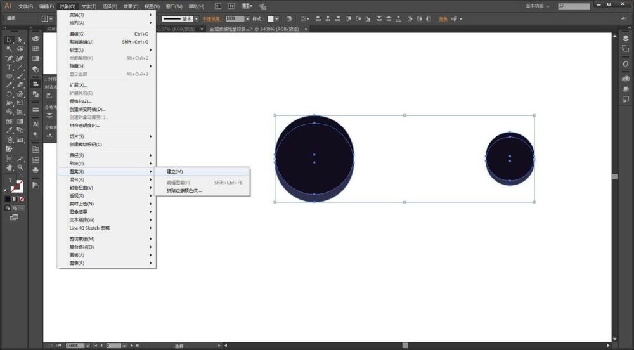Open the Bridge (Br) icon
The height and width of the screenshot is (350, 634).
pyautogui.click(x=217, y=6)
